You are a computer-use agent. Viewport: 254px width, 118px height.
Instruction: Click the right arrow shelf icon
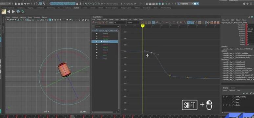click(13, 11)
